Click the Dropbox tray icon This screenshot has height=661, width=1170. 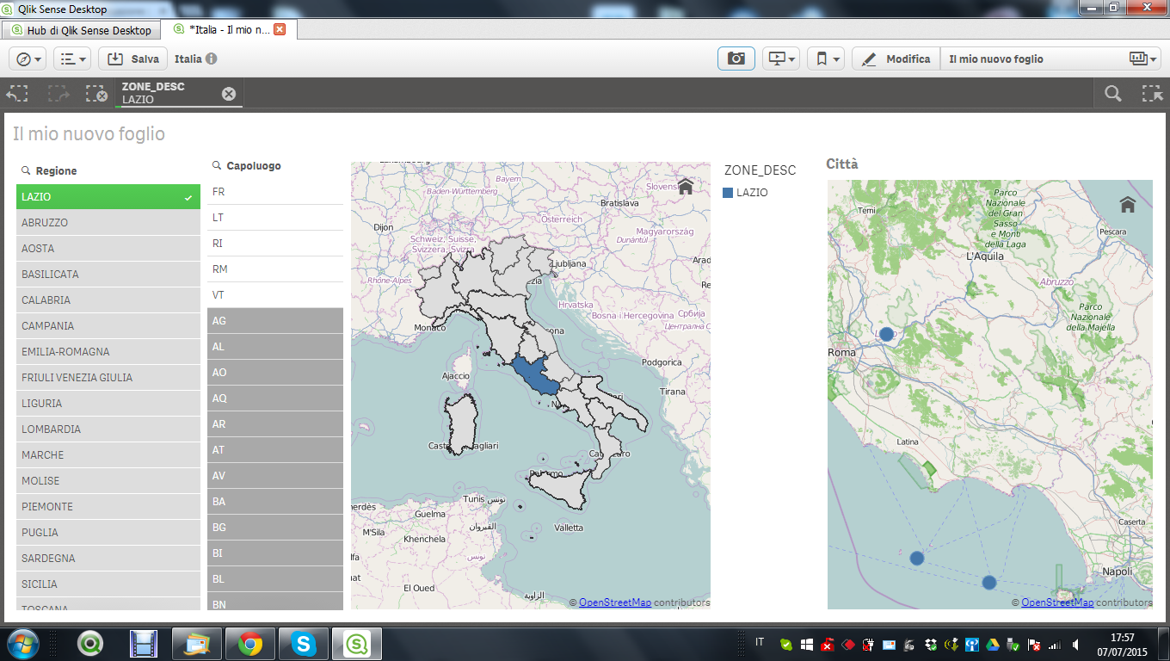click(932, 645)
